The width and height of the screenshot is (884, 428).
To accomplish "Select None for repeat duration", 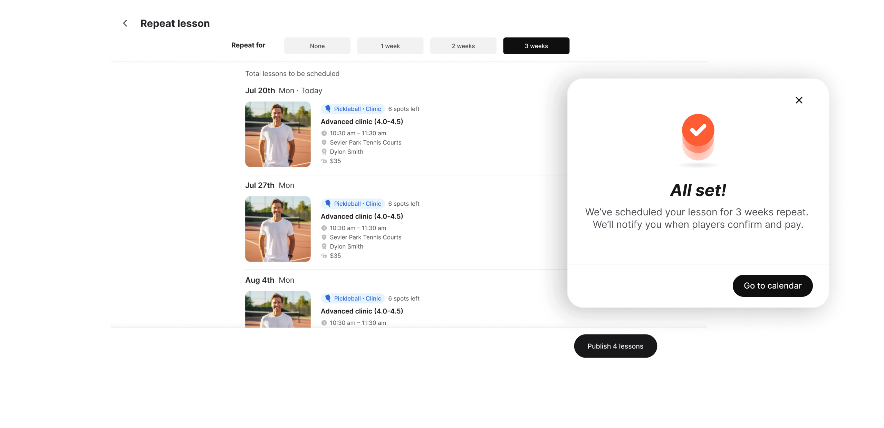I will pyautogui.click(x=317, y=46).
